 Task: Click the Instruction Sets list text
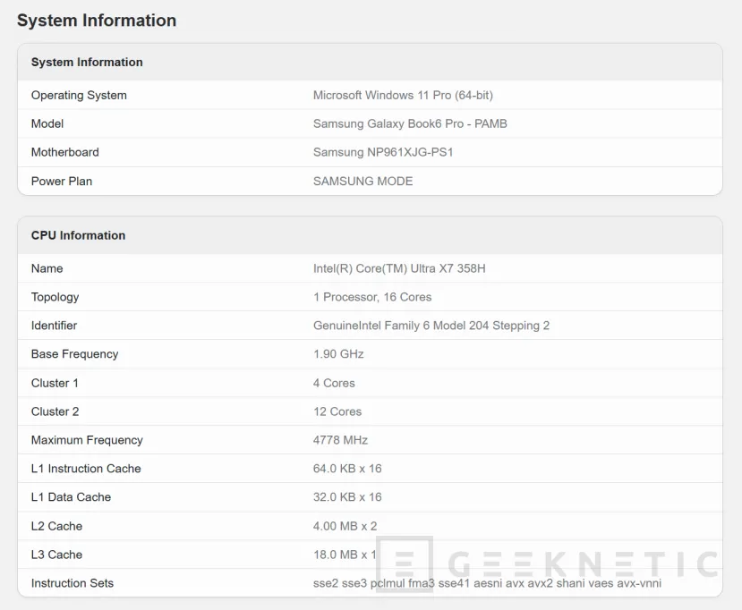488,583
